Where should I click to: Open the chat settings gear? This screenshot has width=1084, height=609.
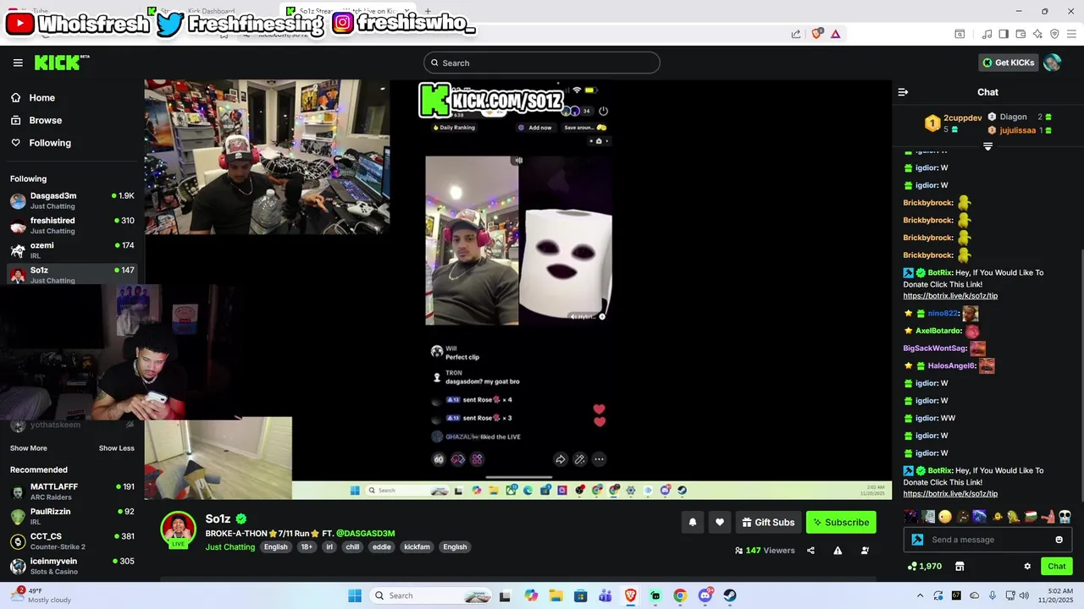tap(1027, 567)
